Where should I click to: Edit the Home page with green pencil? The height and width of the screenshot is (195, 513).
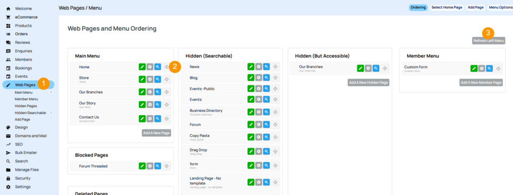(x=142, y=67)
